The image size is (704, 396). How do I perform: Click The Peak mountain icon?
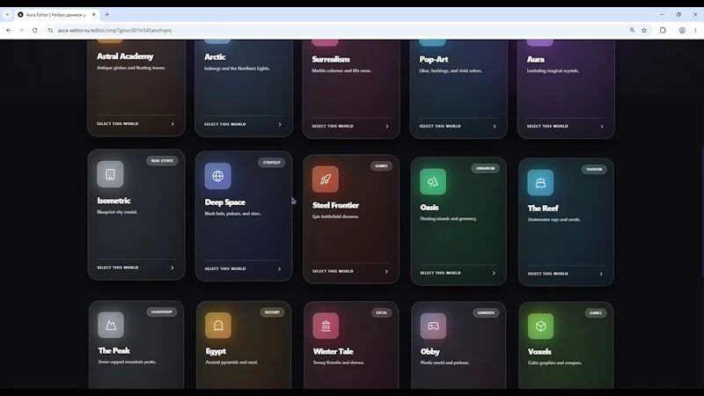click(111, 325)
